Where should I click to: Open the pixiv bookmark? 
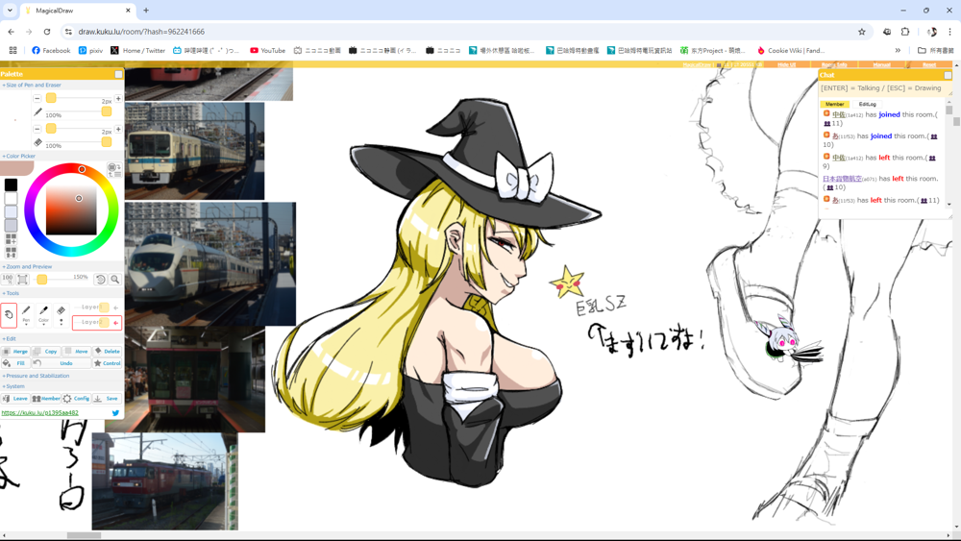(x=90, y=50)
